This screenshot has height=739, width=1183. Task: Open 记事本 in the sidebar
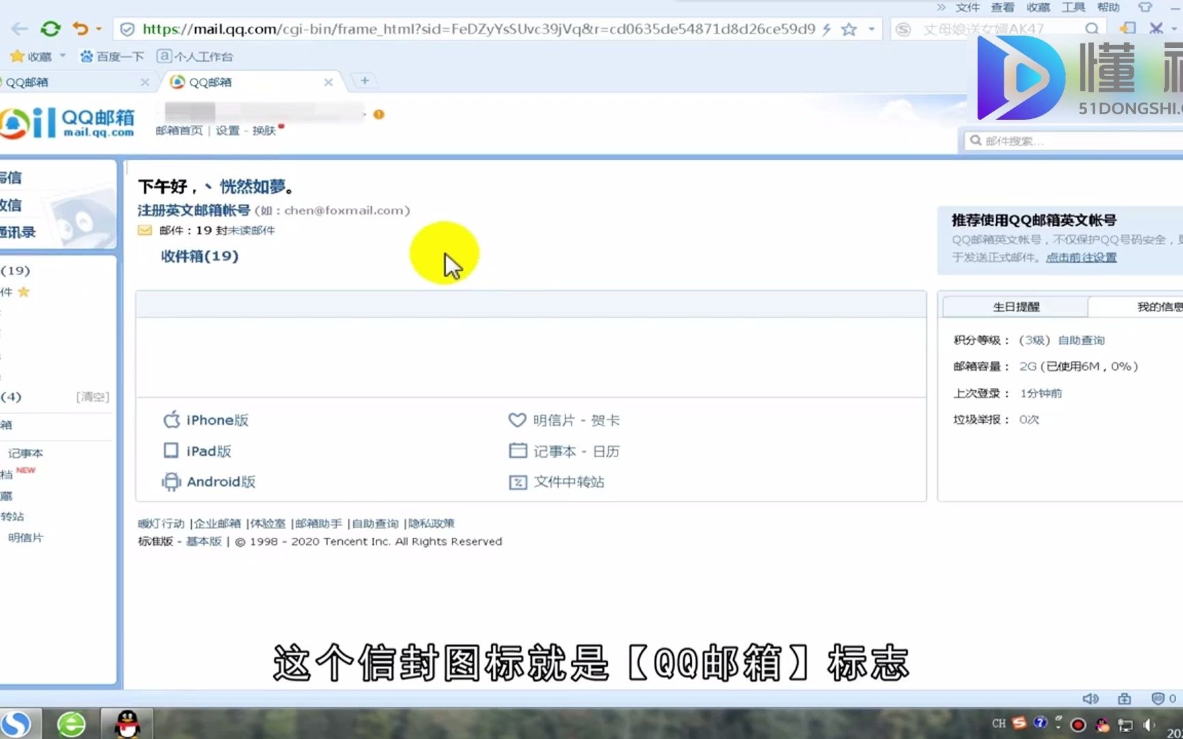[x=25, y=453]
